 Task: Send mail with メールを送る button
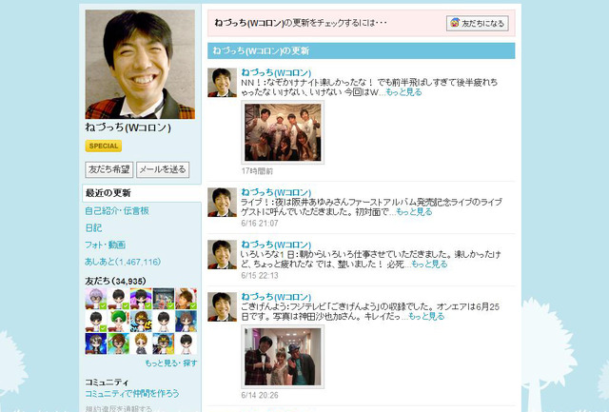163,169
